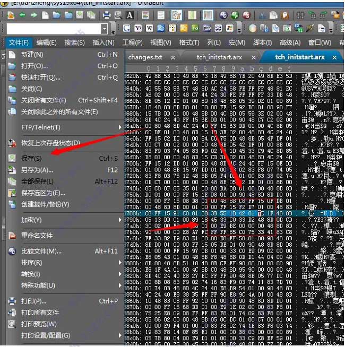Click the green back arrow toolbar icon
345x347 pixels.
(22, 15)
